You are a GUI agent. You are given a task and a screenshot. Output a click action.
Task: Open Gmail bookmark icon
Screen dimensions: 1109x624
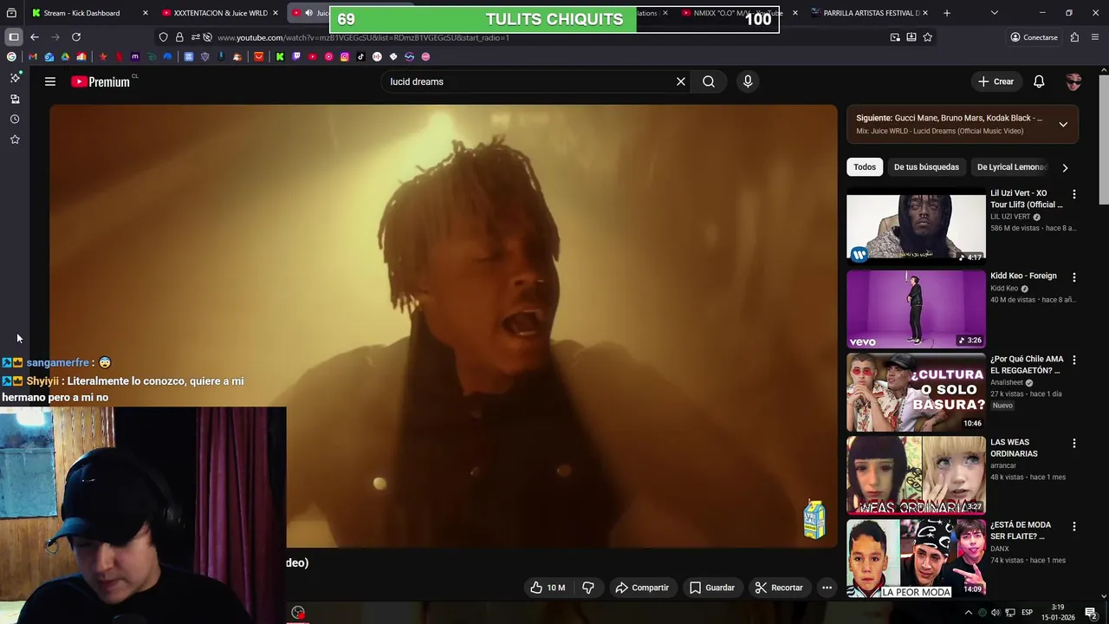[33, 56]
